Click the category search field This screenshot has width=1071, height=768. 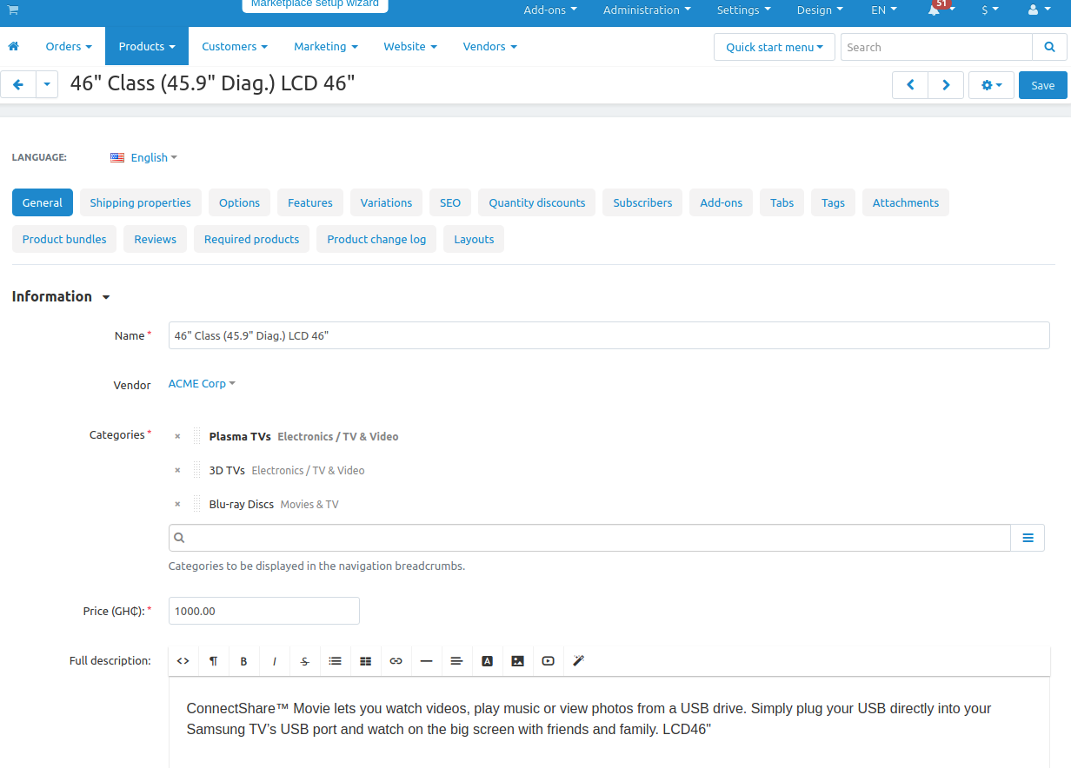click(590, 538)
